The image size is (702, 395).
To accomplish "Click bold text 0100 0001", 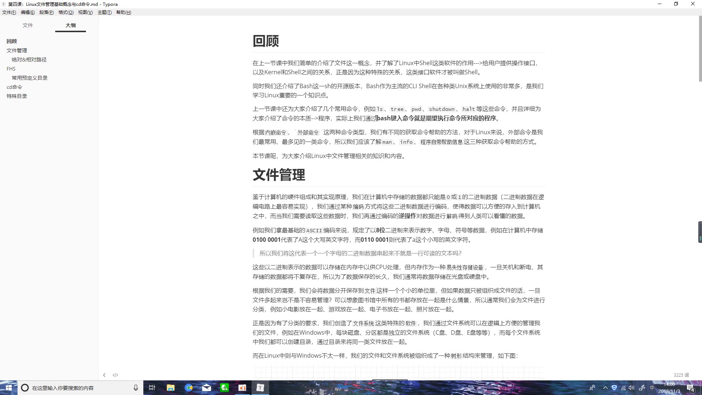I will click(x=267, y=240).
